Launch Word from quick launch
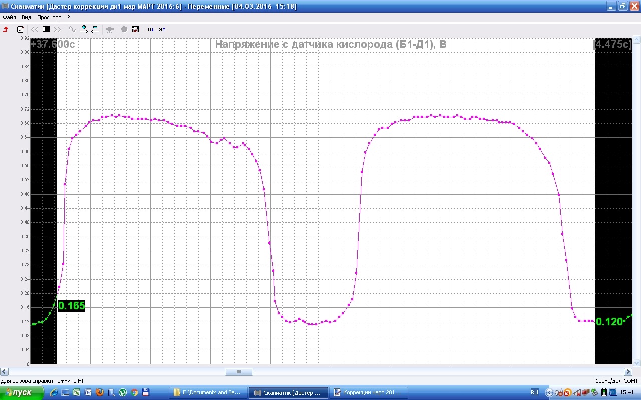 pyautogui.click(x=88, y=392)
